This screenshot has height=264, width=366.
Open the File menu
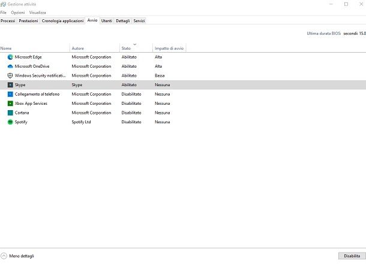(x=4, y=13)
